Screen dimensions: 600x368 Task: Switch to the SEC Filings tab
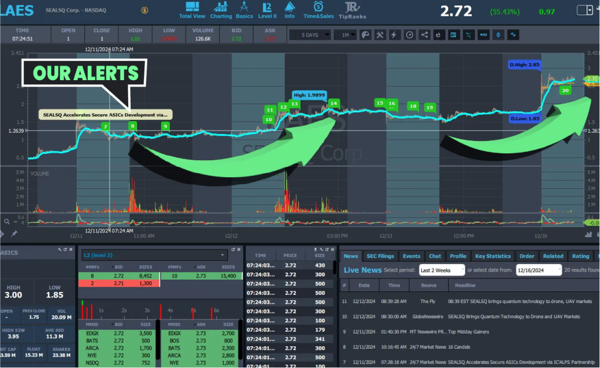coord(380,256)
